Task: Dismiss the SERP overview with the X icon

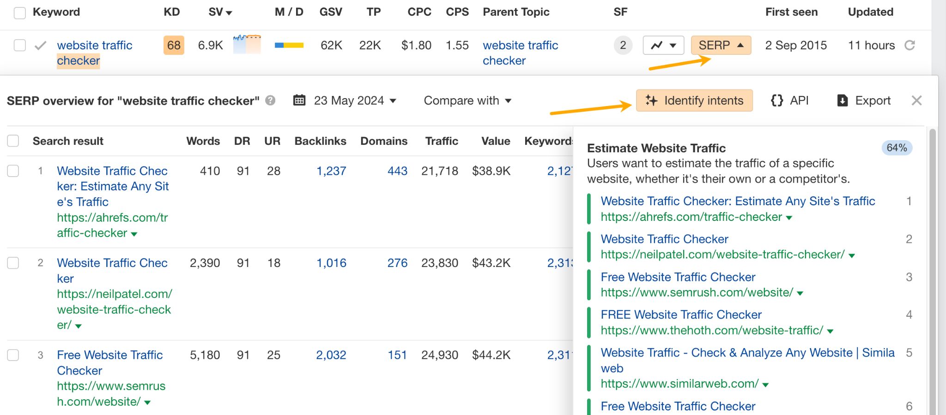Action: click(x=917, y=101)
